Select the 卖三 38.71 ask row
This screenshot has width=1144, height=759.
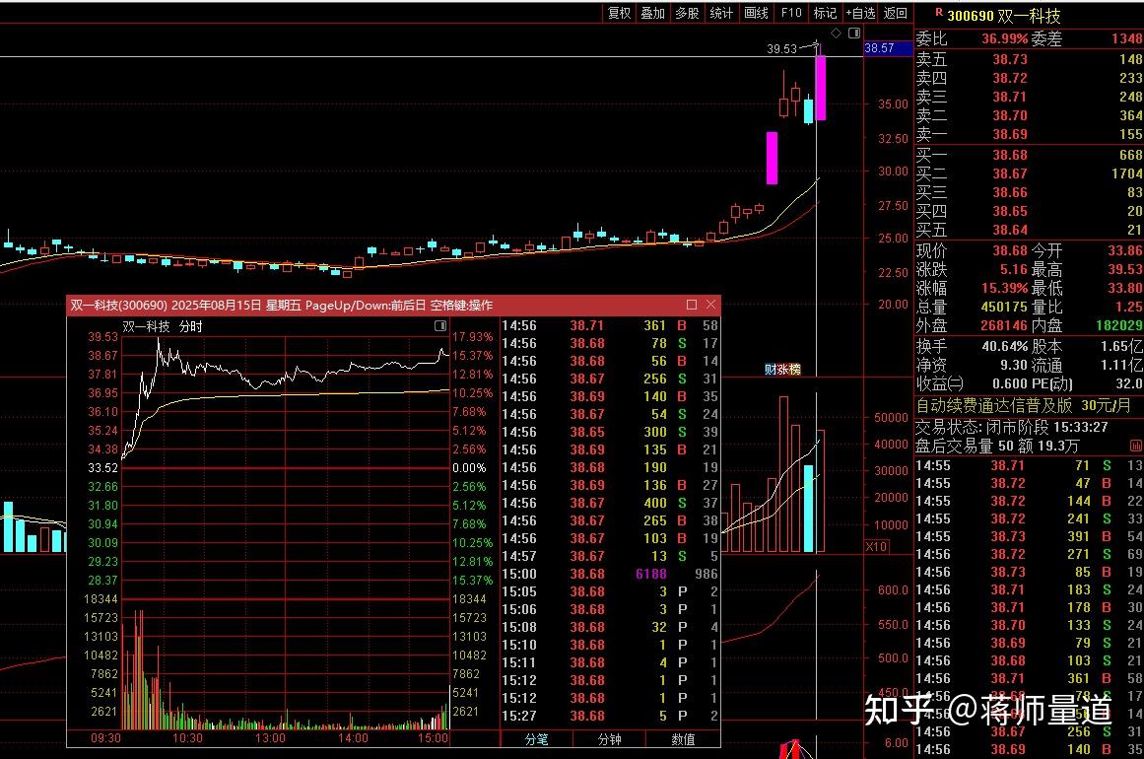(1030, 97)
